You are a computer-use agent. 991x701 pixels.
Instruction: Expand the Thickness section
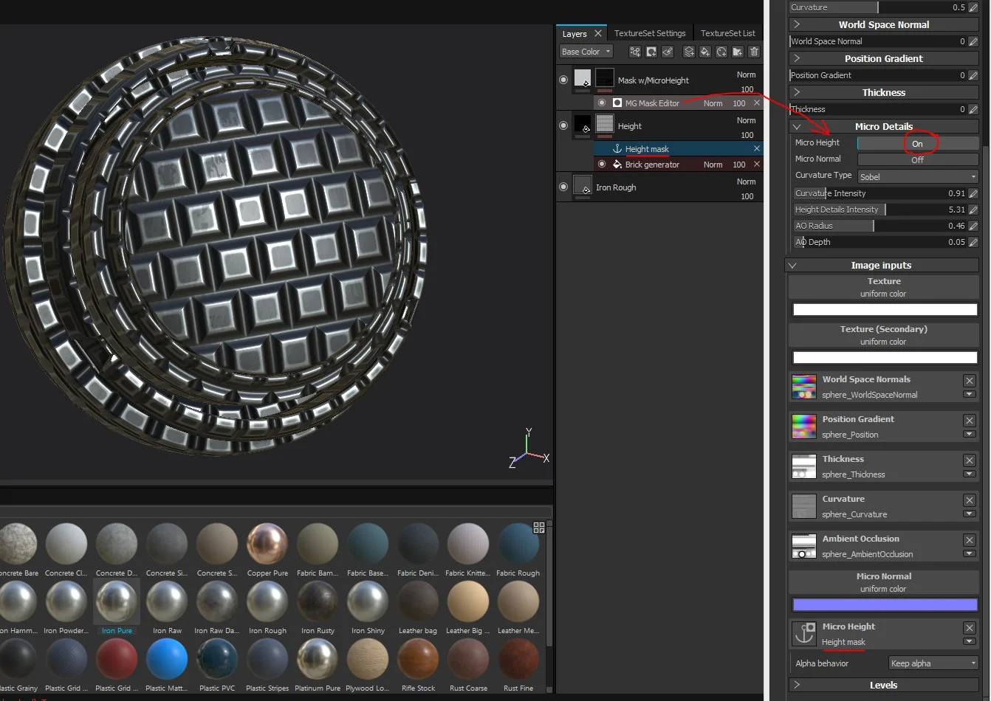coord(884,92)
